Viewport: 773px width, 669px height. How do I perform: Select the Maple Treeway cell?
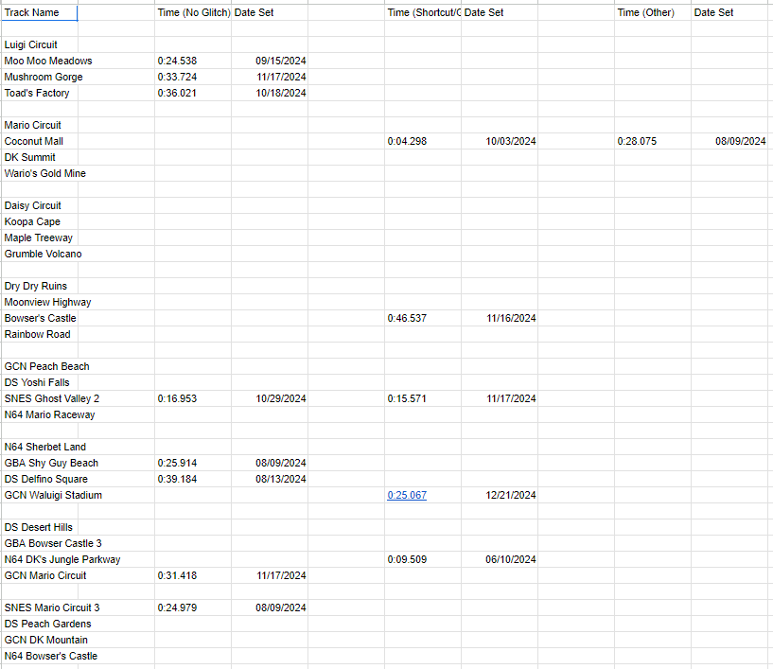40,238
